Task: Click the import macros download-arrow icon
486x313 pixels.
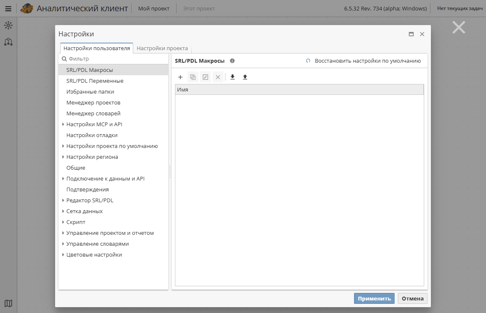Action: [232, 77]
